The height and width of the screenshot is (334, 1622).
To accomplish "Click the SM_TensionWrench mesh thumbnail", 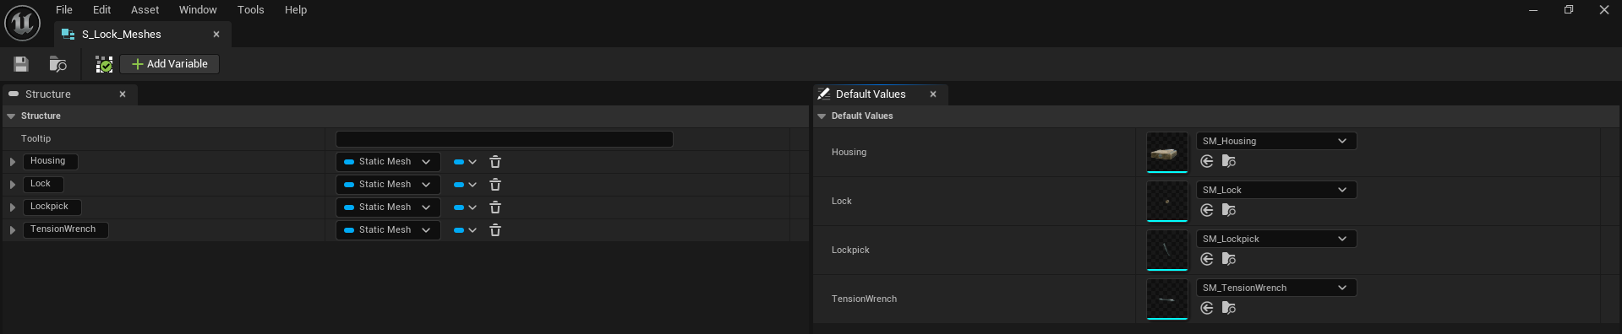I will tap(1167, 299).
